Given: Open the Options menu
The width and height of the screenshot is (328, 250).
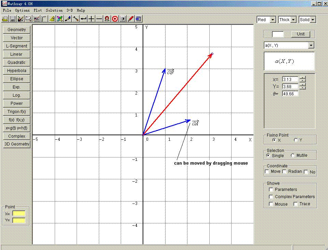Looking at the screenshot, I should 22,10.
